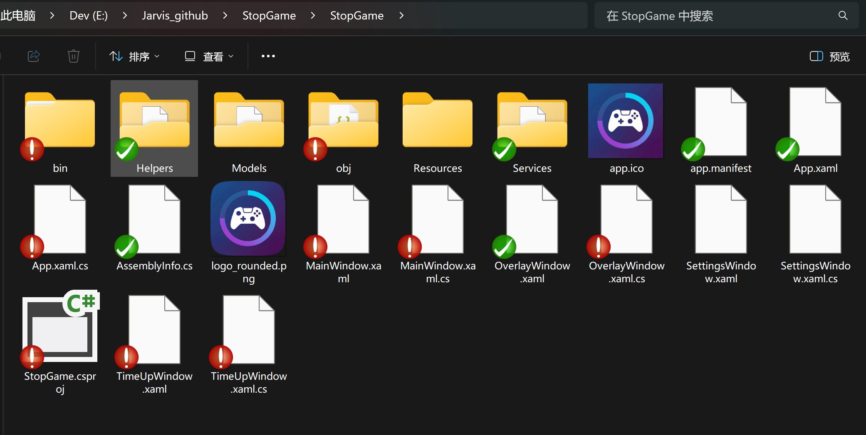Toggle the preview pane button
The height and width of the screenshot is (435, 866).
[829, 56]
